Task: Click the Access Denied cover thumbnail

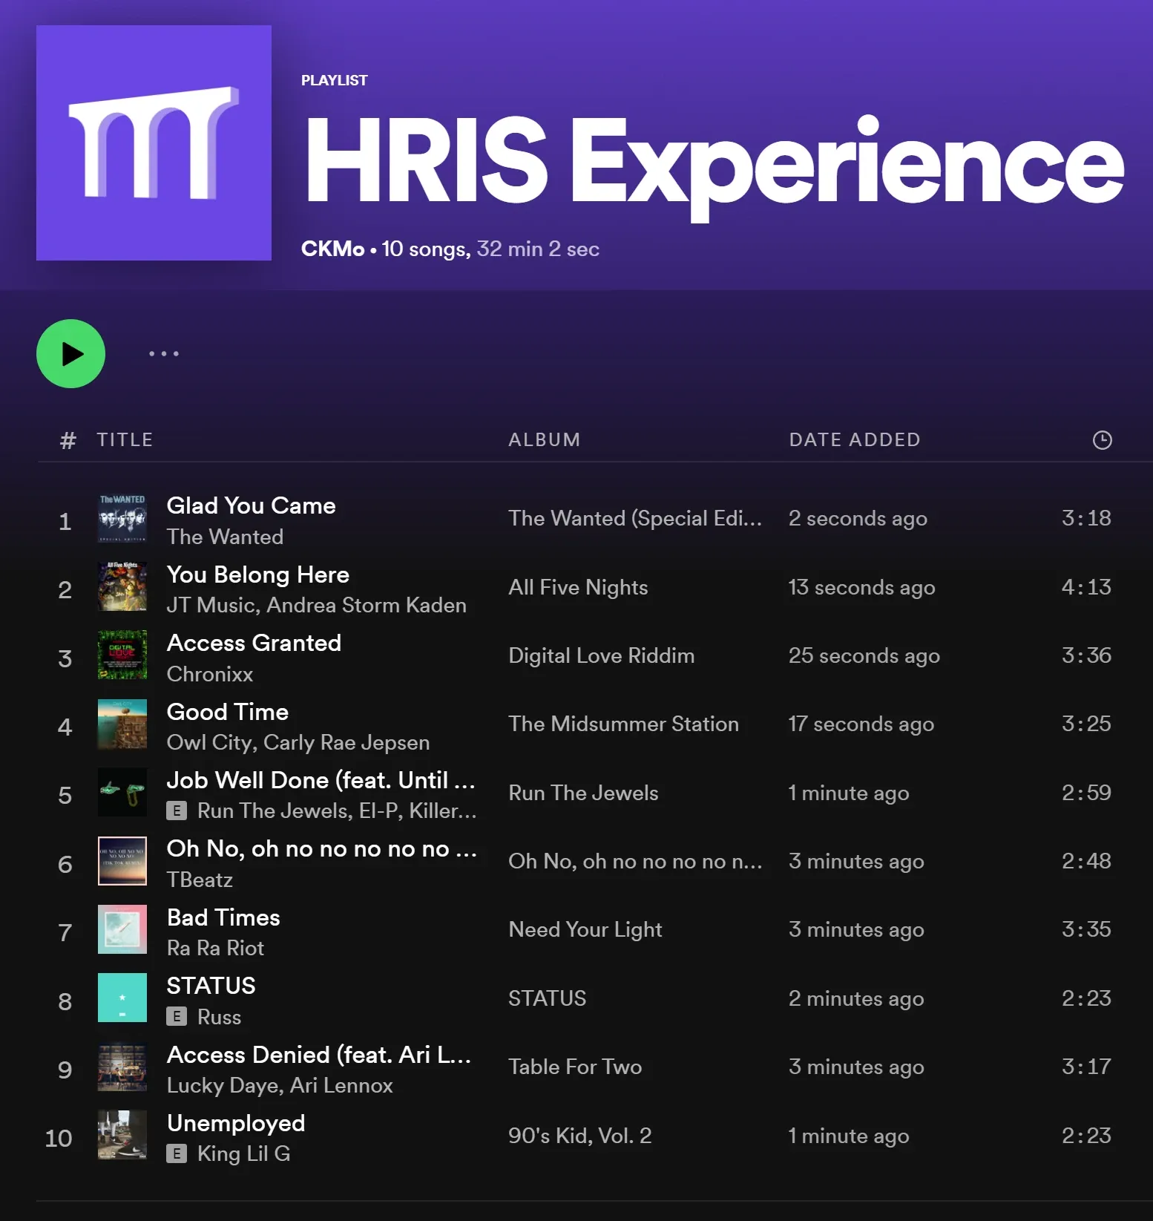Action: (x=122, y=1067)
